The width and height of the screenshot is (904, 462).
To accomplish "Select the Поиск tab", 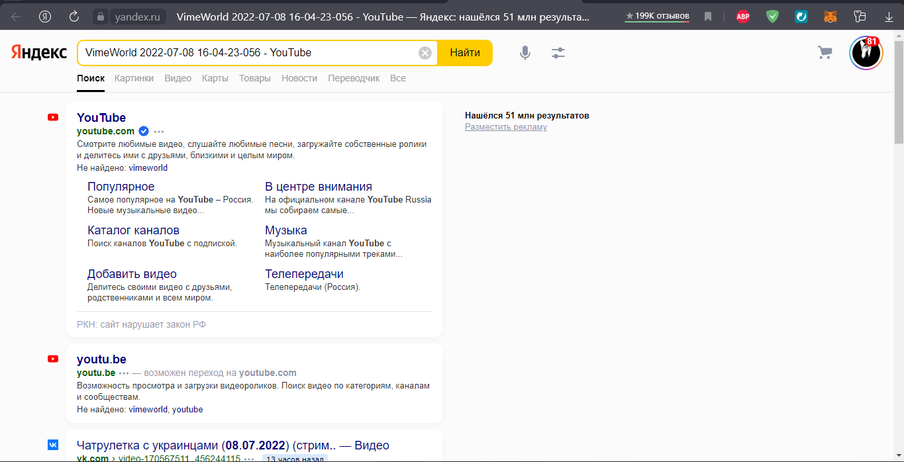I will point(91,78).
